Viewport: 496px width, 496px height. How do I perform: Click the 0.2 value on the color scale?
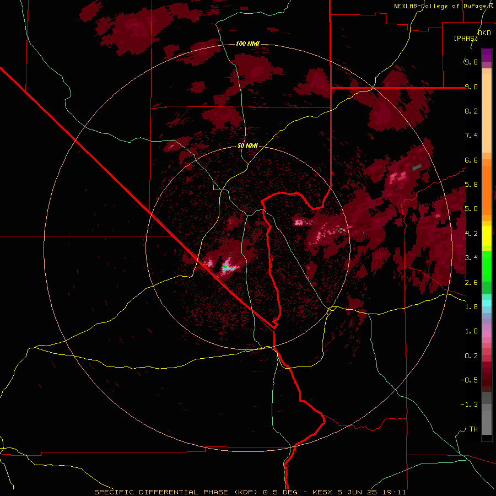471,356
